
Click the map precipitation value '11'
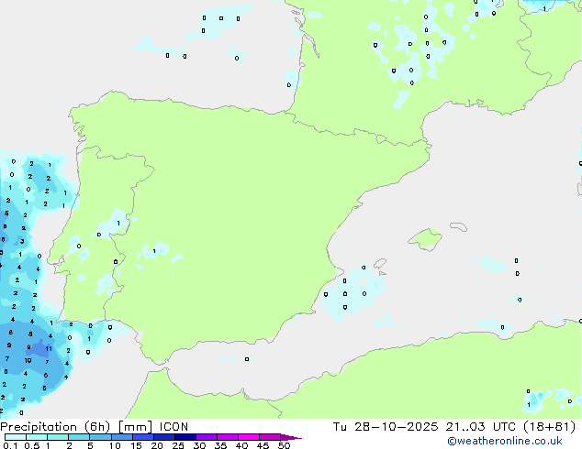(x=49, y=348)
